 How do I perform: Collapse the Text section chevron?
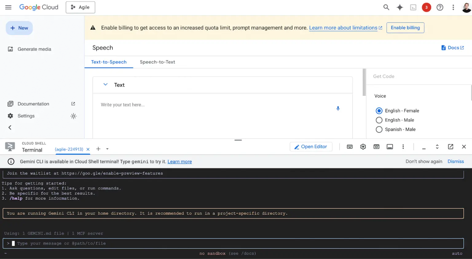click(105, 85)
